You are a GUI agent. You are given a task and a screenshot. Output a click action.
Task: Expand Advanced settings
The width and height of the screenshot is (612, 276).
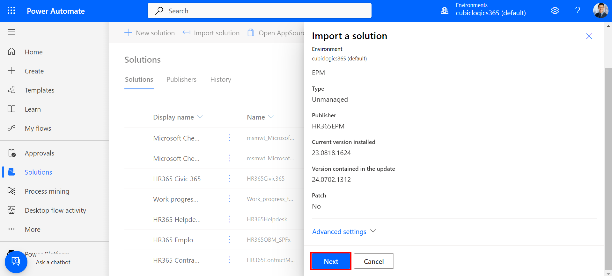[x=344, y=231]
